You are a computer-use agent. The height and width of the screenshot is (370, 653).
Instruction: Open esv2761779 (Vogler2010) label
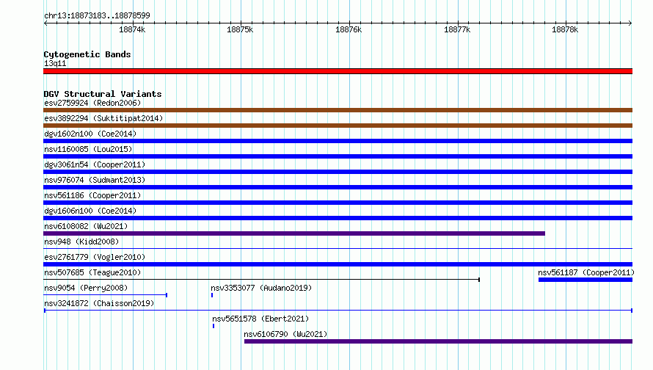[x=95, y=257]
